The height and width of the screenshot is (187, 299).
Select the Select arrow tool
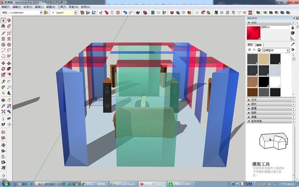[x=3, y=20]
